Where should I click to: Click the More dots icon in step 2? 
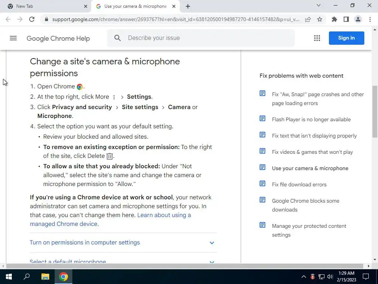click(x=114, y=97)
